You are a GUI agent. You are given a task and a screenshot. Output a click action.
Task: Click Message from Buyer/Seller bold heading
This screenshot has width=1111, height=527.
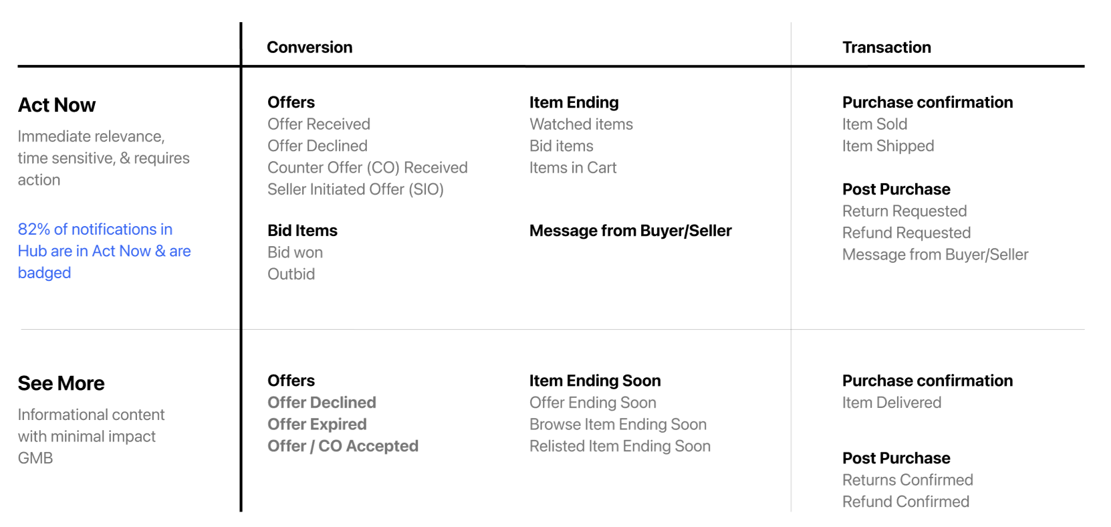tap(630, 231)
